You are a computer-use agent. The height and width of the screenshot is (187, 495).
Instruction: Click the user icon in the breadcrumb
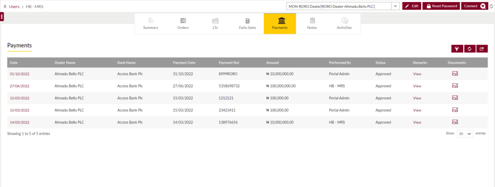(5, 6)
